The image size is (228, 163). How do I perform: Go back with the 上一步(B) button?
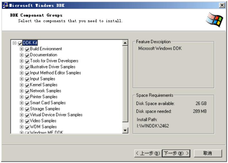click(x=148, y=153)
